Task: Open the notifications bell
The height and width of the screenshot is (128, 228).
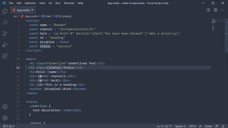Action: tap(223, 126)
